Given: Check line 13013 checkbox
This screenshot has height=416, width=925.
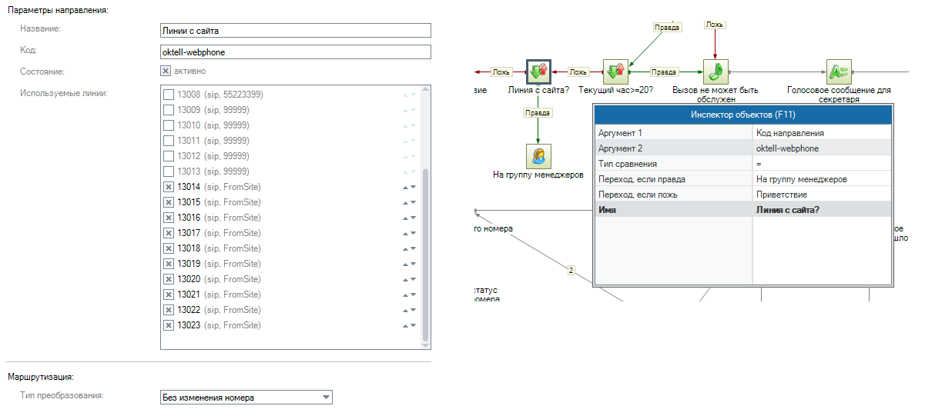Looking at the screenshot, I should click(169, 171).
